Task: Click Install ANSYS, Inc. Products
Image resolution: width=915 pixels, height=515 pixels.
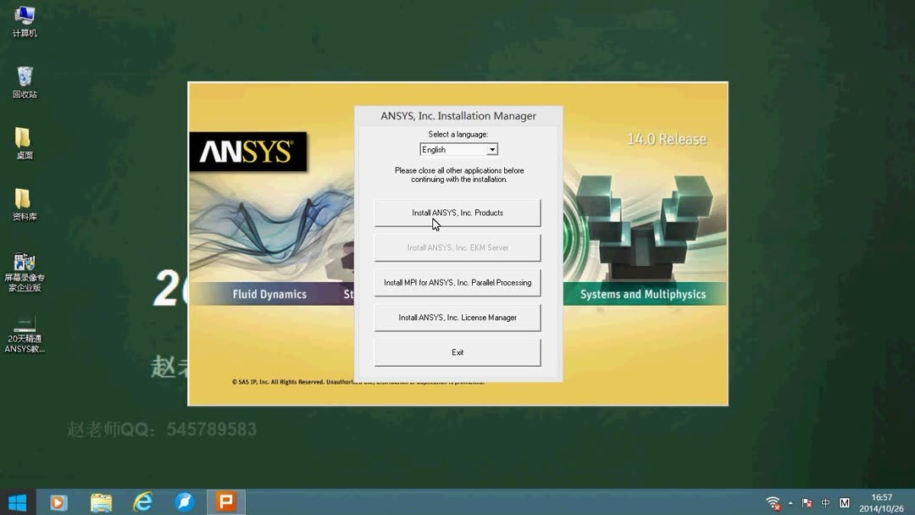Action: [457, 213]
